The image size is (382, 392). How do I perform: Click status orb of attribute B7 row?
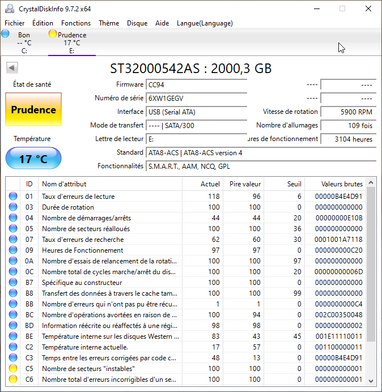(13, 282)
